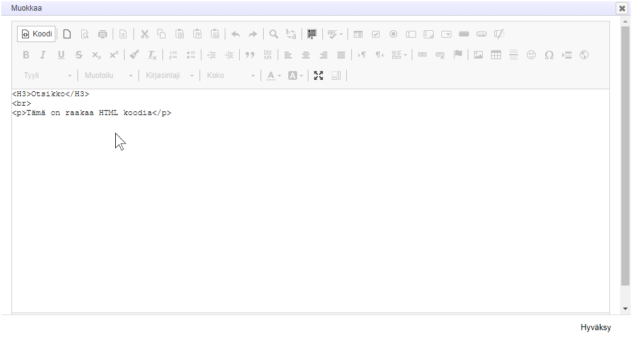Open the Tyyli style dropdown
Screen dimensions: 632x344
click(48, 75)
